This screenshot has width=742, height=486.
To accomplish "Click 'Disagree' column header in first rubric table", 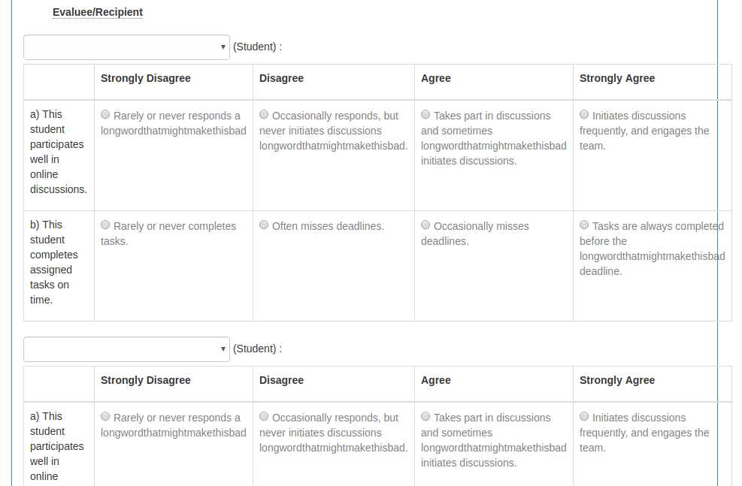I will pos(282,78).
